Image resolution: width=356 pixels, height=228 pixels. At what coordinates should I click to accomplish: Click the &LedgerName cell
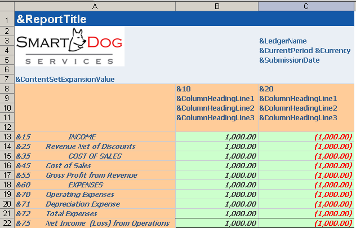(x=306, y=41)
